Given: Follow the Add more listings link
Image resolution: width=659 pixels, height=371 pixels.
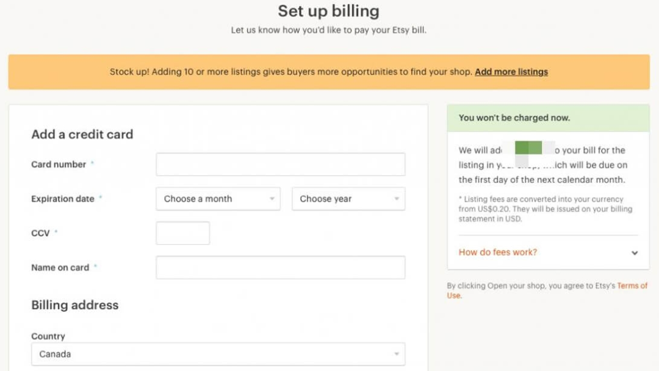Looking at the screenshot, I should click(511, 72).
